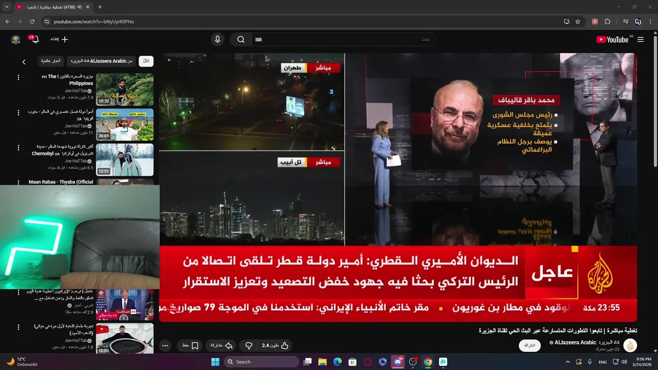Screen dimensions: 658x370
Task: Show more filter chips with chevron arrow
Action: [x=24, y=62]
